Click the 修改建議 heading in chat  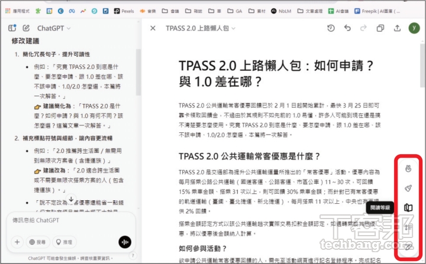[x=25, y=41]
